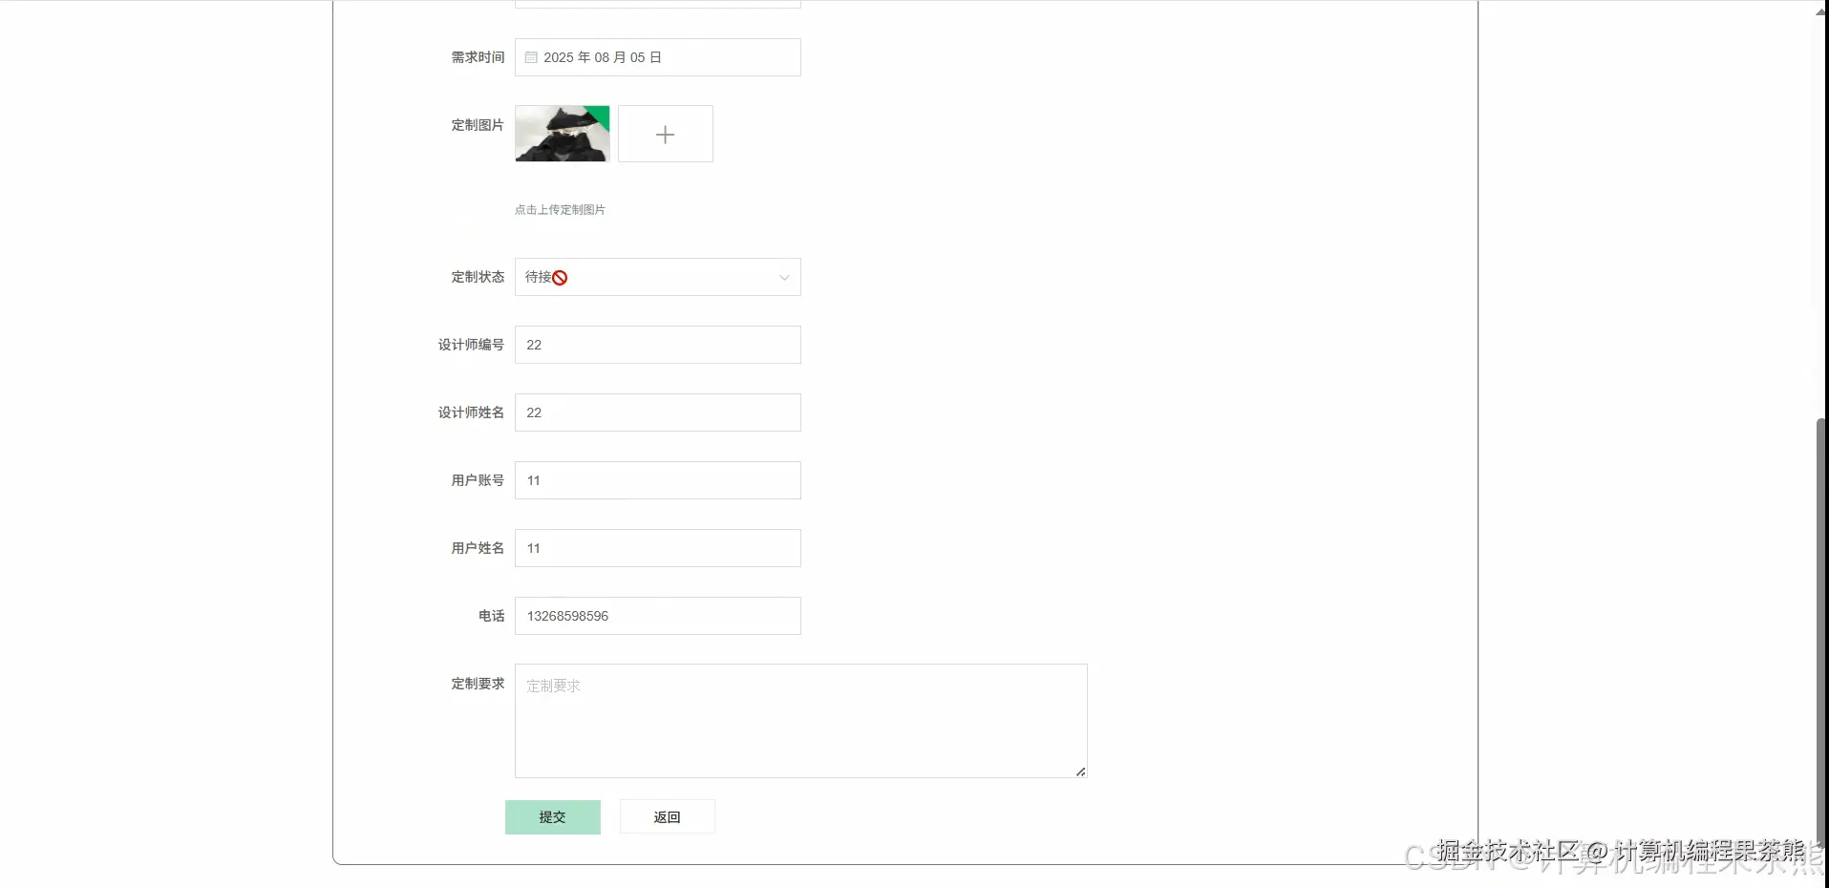1829x888 pixels.
Task: Click the red prohibition icon next to 待接
Action: coord(559,277)
